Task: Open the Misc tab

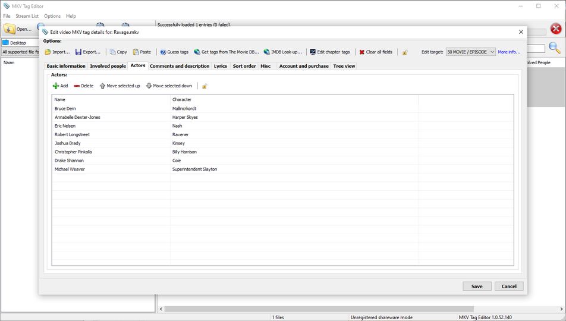Action: point(266,66)
